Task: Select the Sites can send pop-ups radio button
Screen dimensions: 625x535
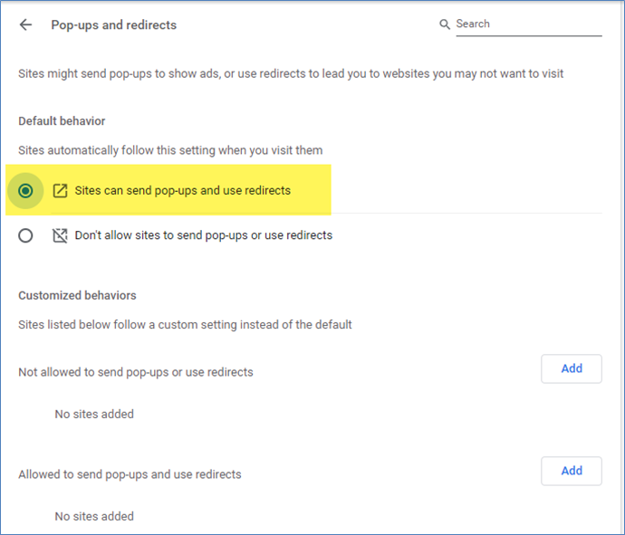Action: [x=25, y=191]
